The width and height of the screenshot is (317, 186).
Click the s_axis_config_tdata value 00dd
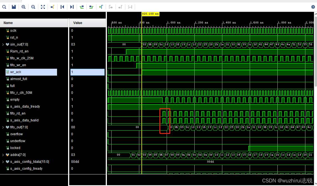[75, 162]
